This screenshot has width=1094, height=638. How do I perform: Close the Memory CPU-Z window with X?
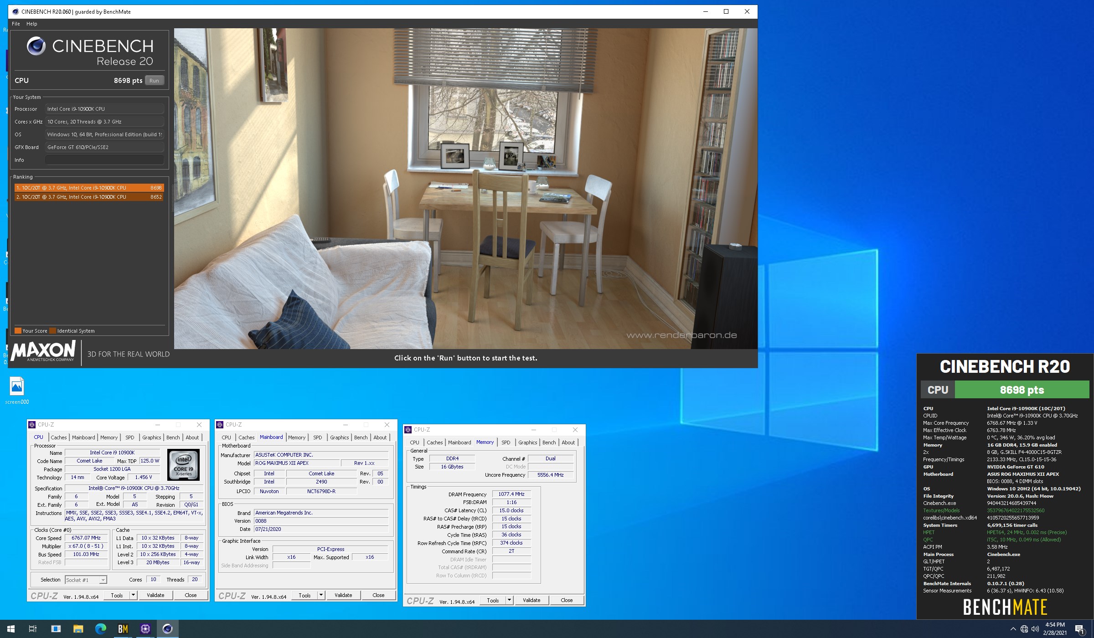click(575, 430)
